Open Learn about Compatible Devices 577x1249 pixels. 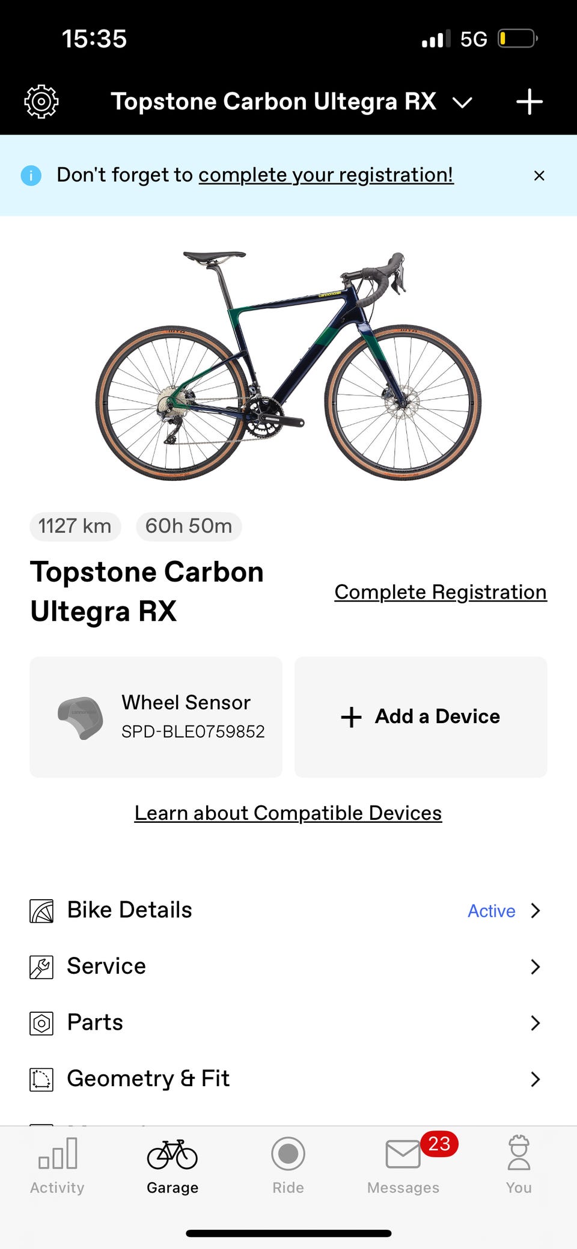tap(288, 813)
